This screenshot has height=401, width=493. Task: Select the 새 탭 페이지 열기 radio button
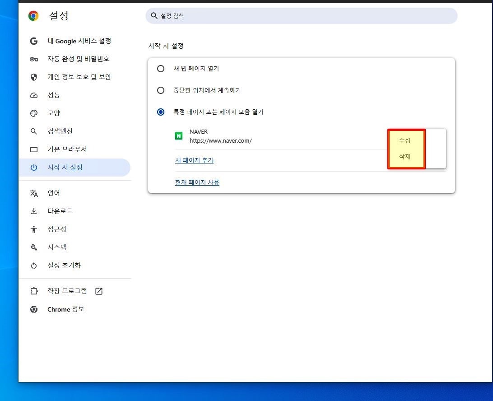[161, 69]
